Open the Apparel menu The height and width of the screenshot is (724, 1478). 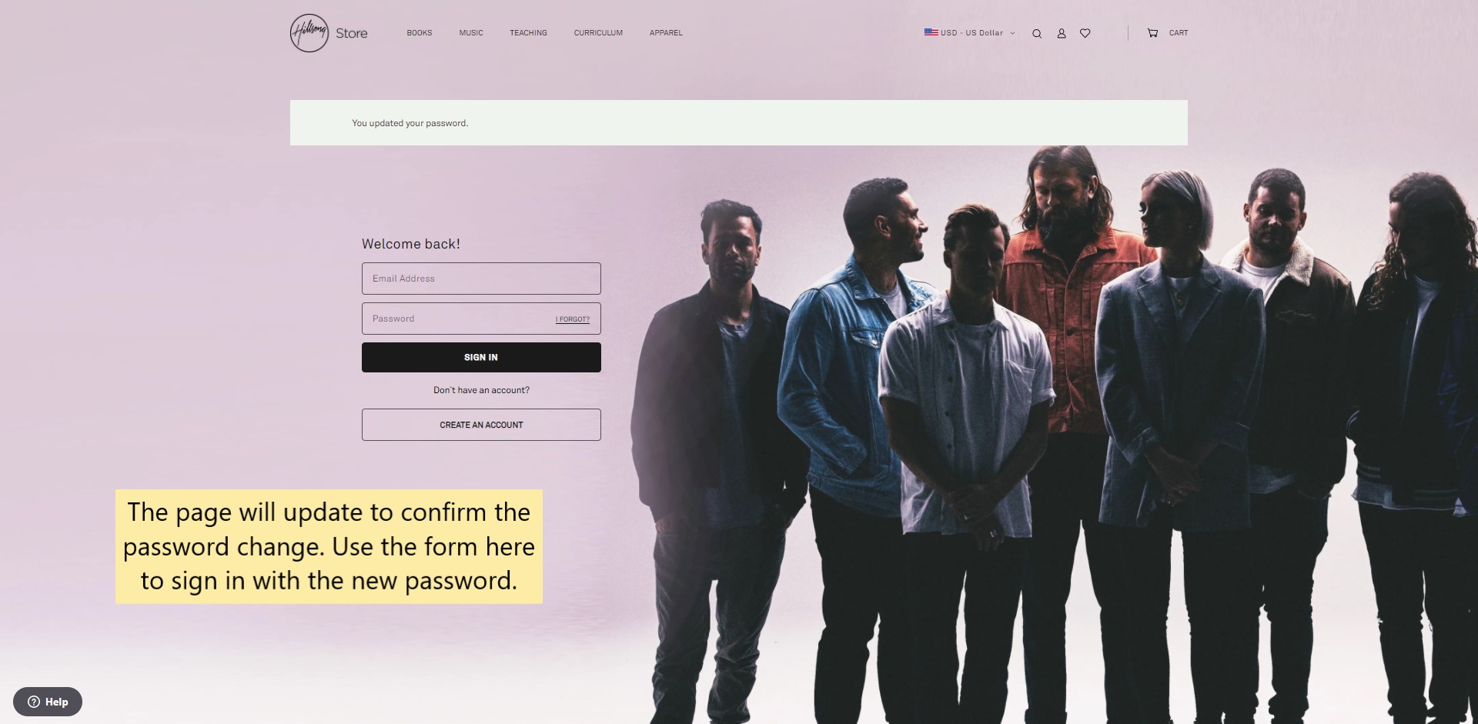(666, 33)
